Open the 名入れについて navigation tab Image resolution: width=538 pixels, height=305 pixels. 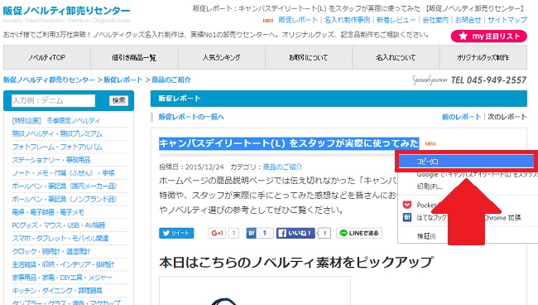coord(396,57)
